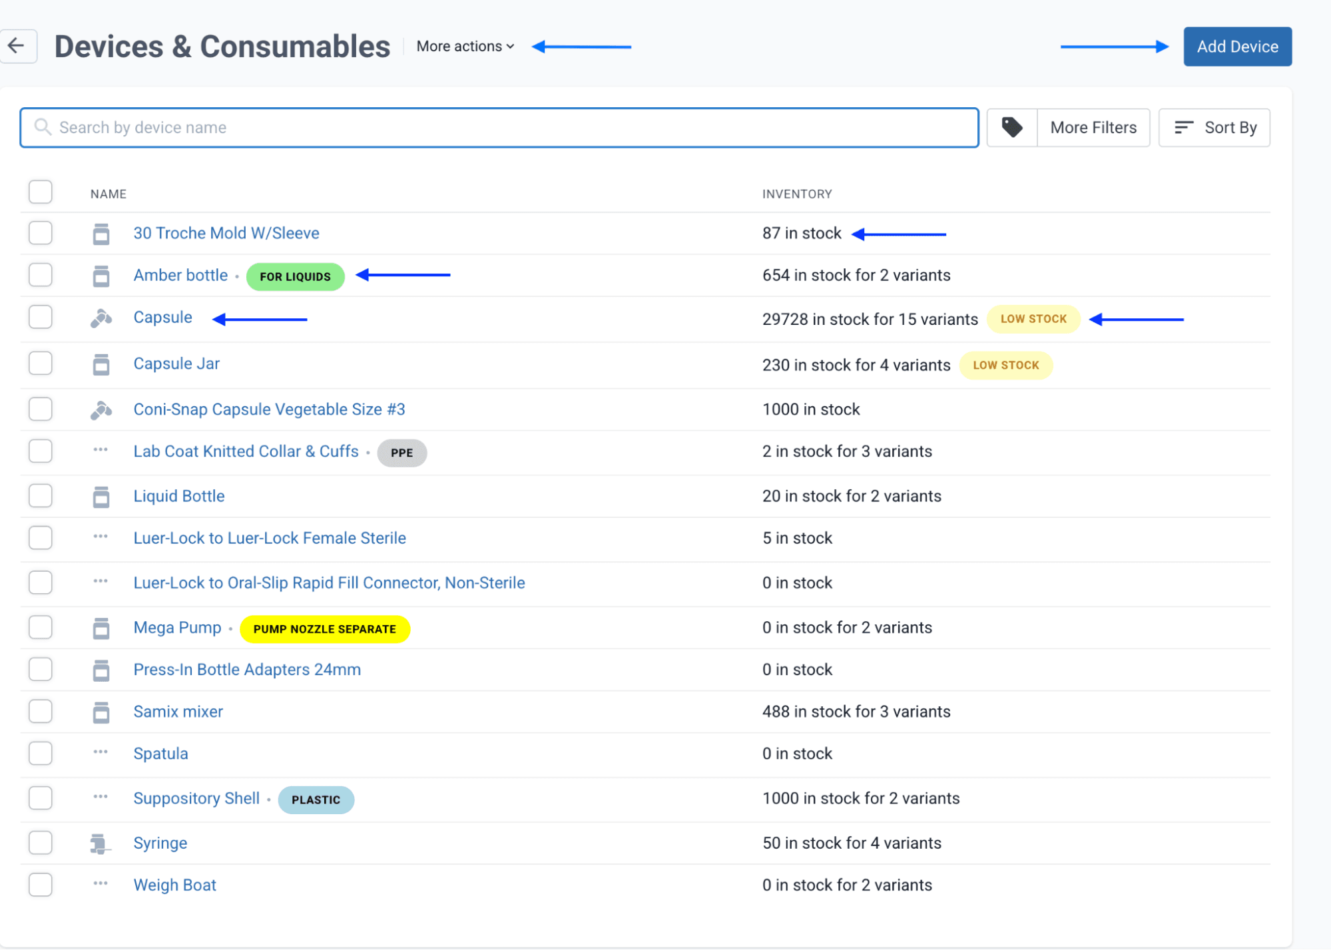The height and width of the screenshot is (950, 1331).
Task: Click the bottle icon beside Press-In Bottle Adapters
Action: [x=101, y=670]
